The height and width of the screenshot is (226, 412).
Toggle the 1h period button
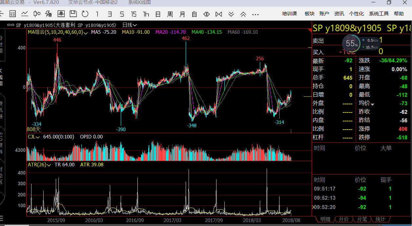coord(146,14)
